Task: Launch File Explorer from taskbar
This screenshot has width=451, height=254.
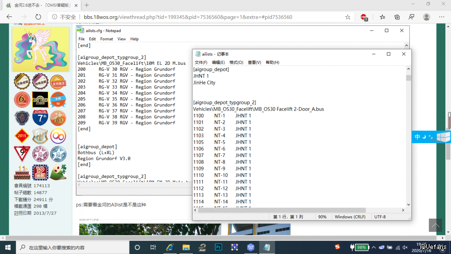Action: (186, 247)
